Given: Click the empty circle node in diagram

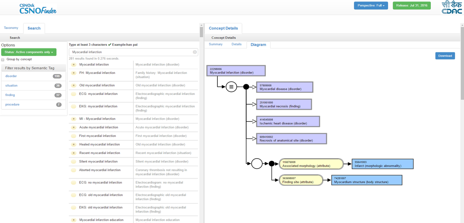Looking at the screenshot, I should 257,164.
